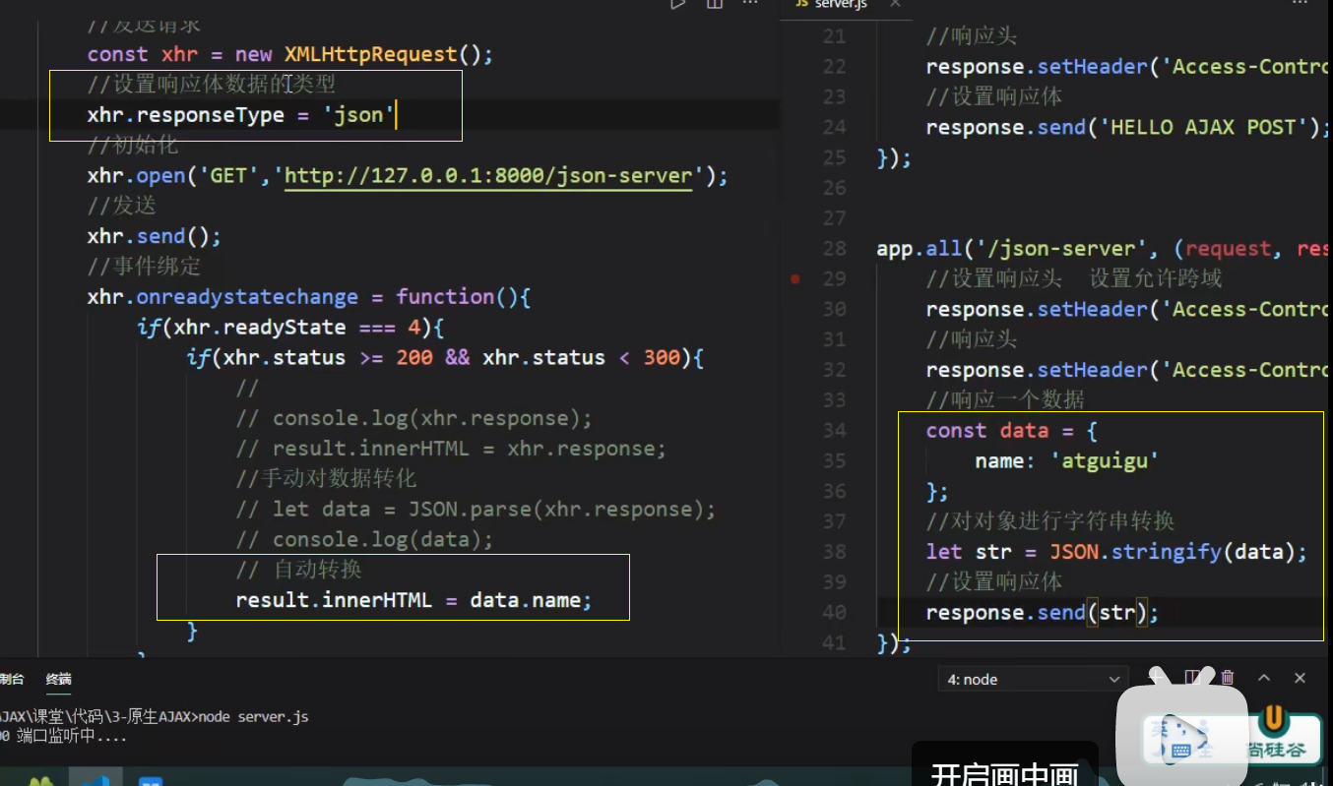
Task: Click the //响应一个数据 comment
Action: pyautogui.click(x=1005, y=399)
